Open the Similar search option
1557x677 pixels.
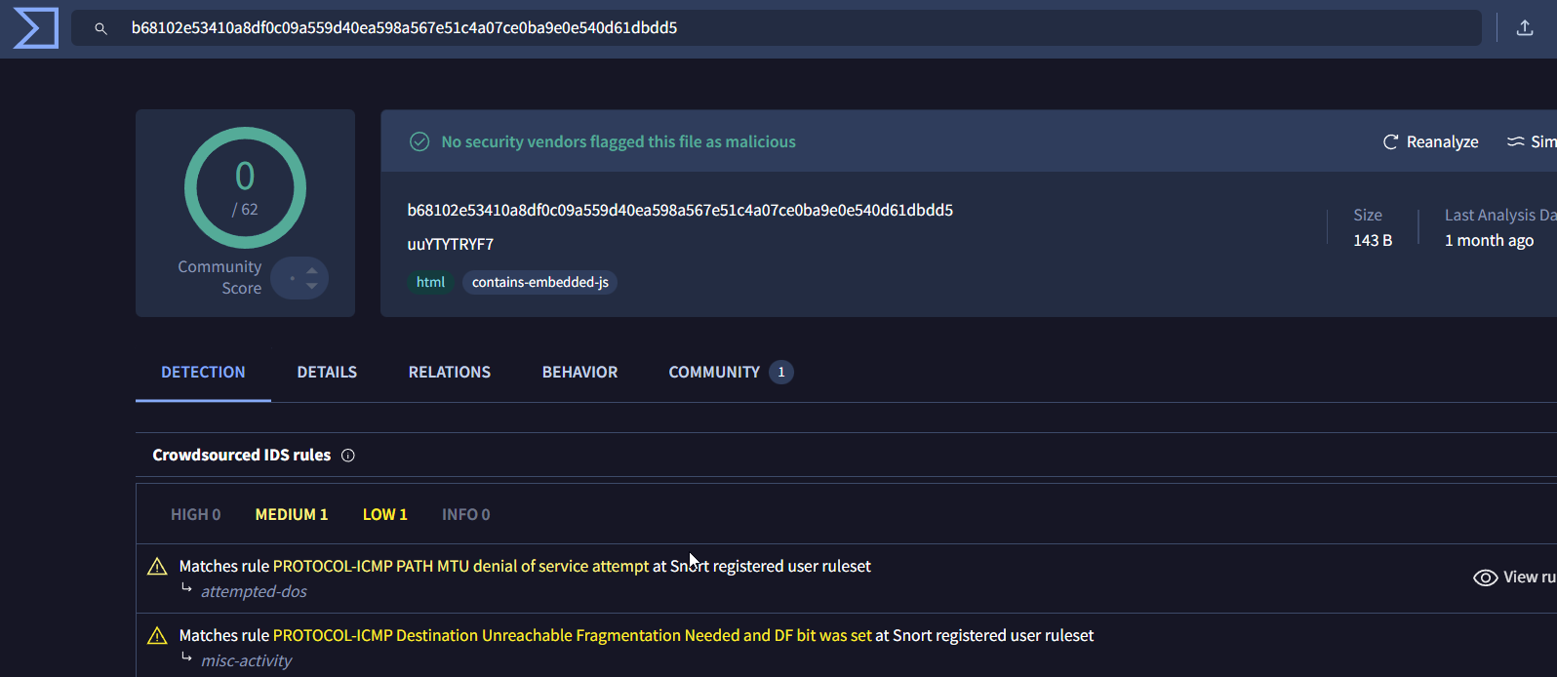[x=1533, y=142]
